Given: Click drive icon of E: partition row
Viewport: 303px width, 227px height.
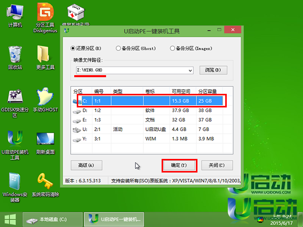Looking at the screenshot, I should 77,121.
